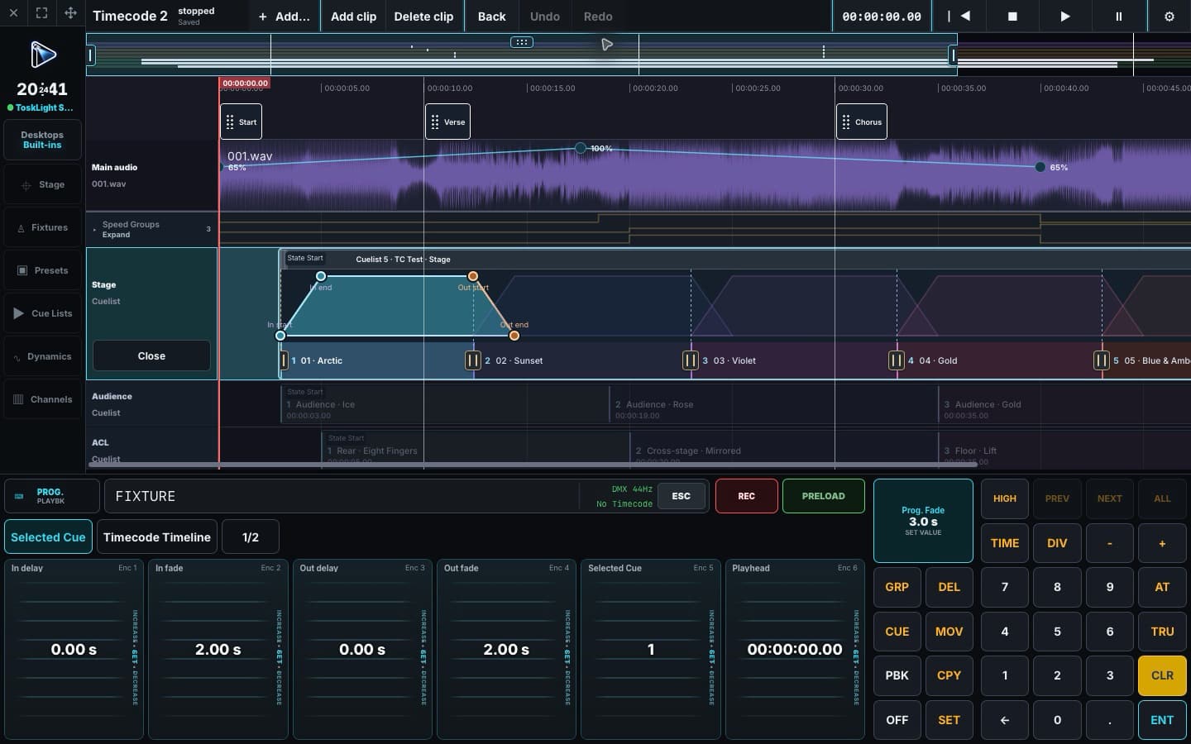Viewport: 1191px width, 744px height.
Task: Close the timecode editor with the X icon
Action: point(13,13)
